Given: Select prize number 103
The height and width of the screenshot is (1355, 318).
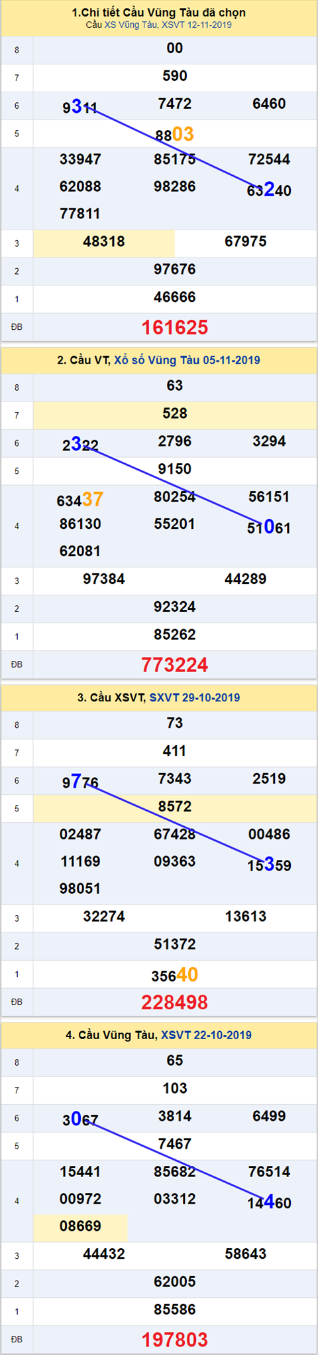Looking at the screenshot, I should click(x=175, y=1088).
